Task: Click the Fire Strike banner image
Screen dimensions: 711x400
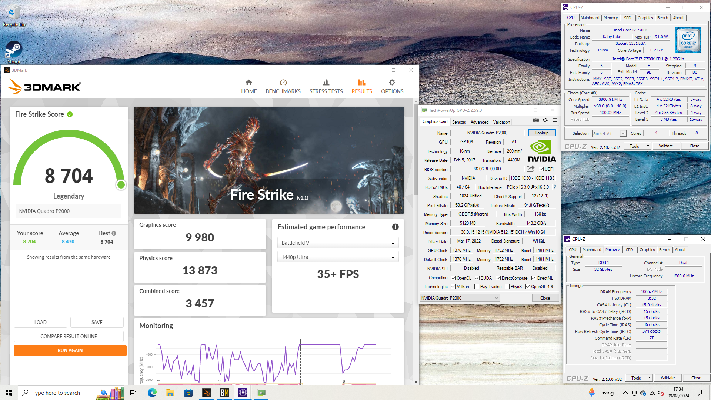Action: tap(269, 160)
